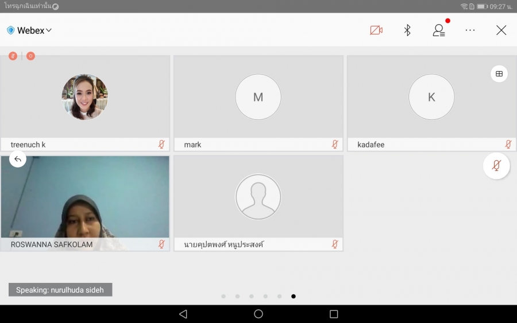Open Android recent apps square button
Viewport: 517px width, 323px height.
tap(334, 314)
